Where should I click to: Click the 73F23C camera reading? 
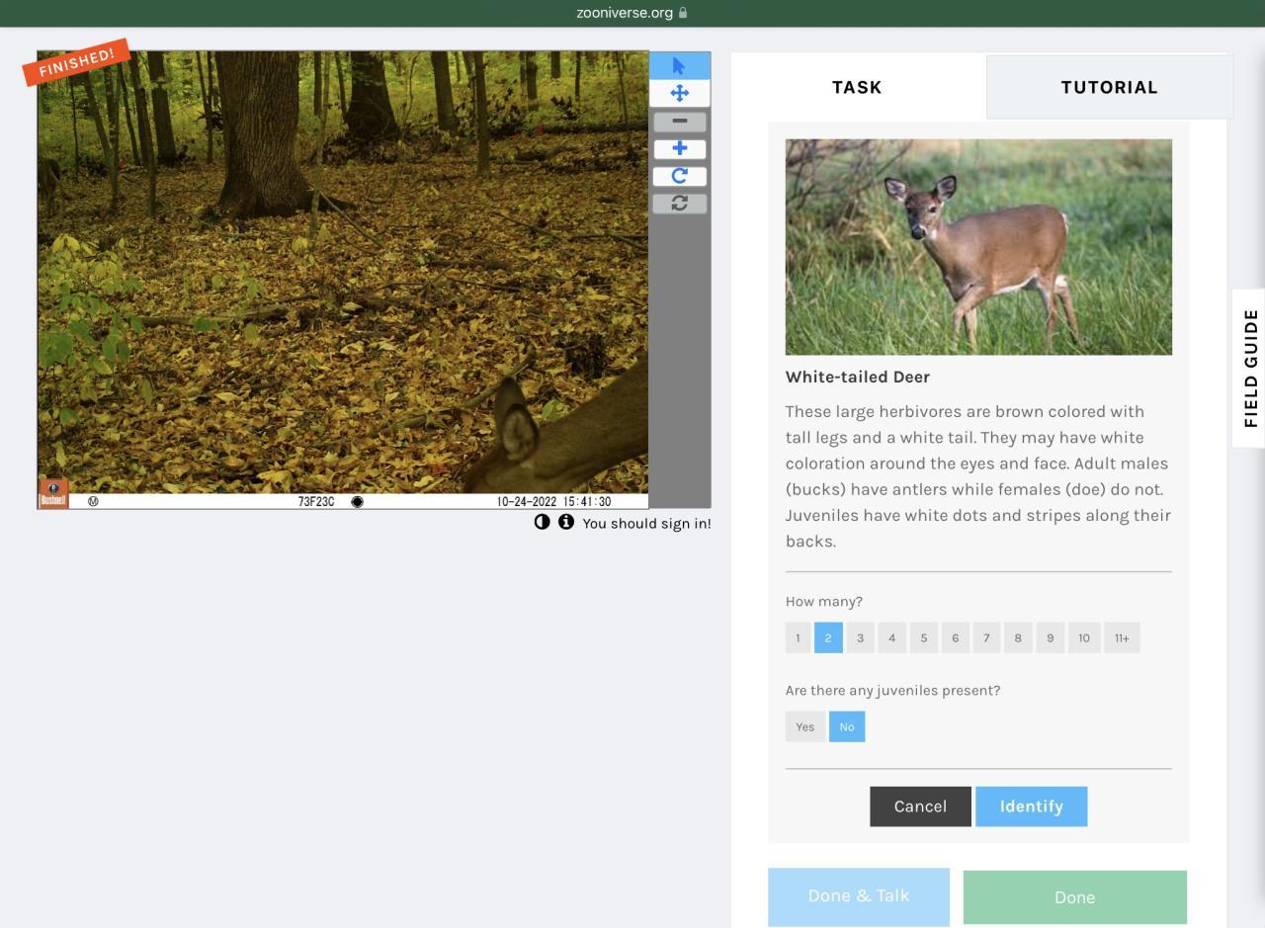pyautogui.click(x=316, y=501)
